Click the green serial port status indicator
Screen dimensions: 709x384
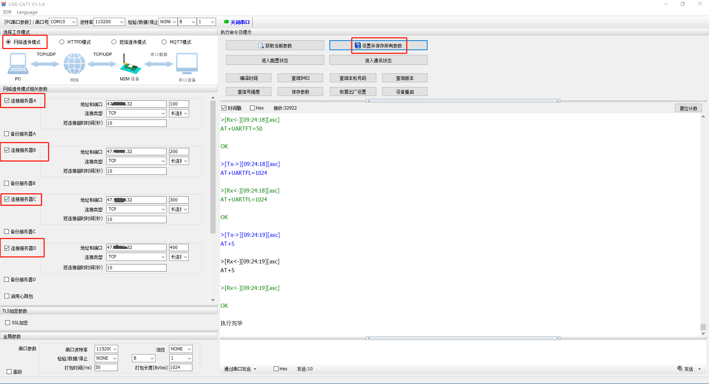pos(226,22)
